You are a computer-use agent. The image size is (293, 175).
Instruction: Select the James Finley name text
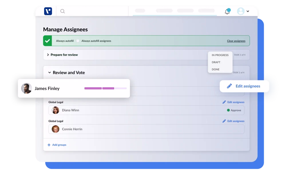[47, 88]
